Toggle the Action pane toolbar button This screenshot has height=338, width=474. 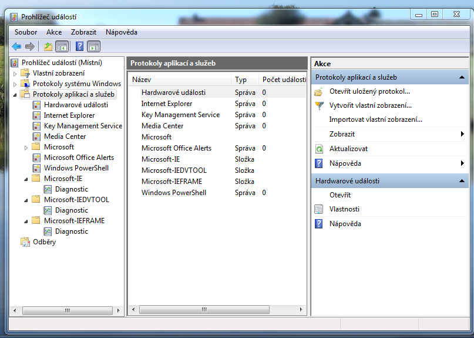94,47
